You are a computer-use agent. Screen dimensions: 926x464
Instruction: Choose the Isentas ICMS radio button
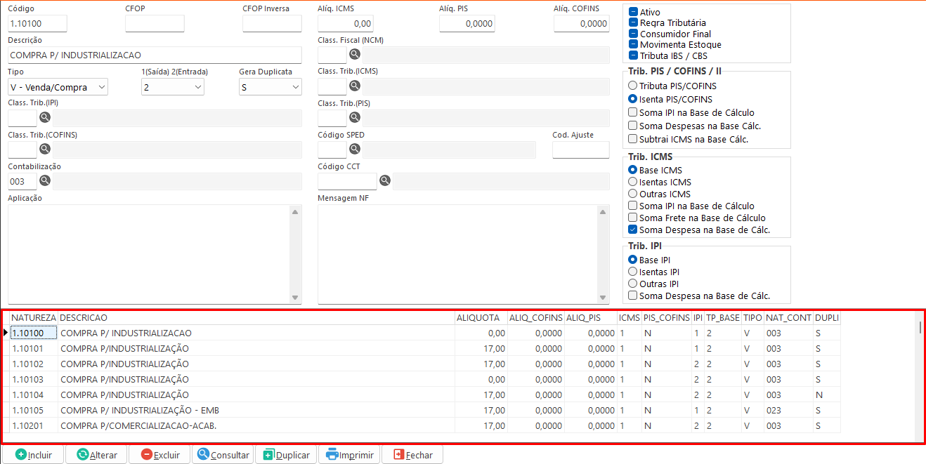point(633,182)
